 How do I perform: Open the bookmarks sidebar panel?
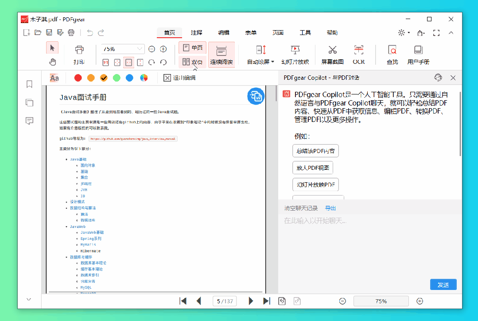point(29,84)
